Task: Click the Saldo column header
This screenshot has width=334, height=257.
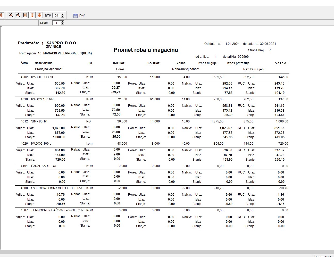Action: coord(280,63)
